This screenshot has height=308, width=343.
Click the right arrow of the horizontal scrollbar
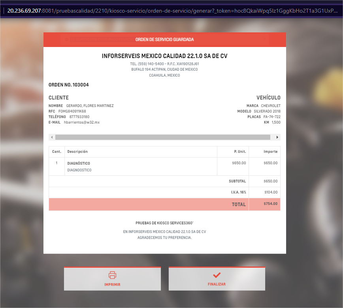tap(277, 137)
